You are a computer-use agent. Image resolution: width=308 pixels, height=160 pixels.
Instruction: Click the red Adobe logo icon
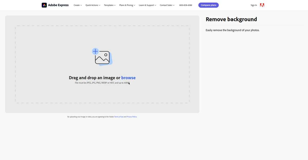click(262, 5)
